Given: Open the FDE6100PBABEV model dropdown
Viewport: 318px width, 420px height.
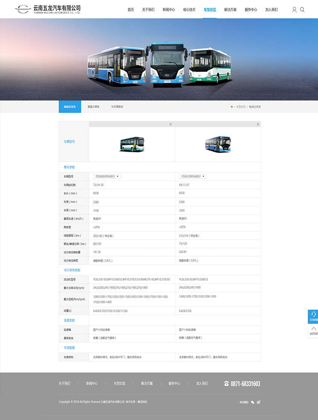Looking at the screenshot, I should click(193, 176).
